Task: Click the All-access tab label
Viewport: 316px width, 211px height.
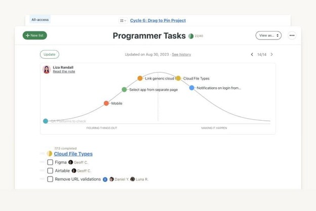Action: [40, 20]
